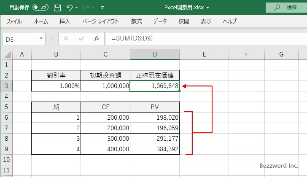Click cell with value 198,020
Viewport: 307px width, 177px height.
click(x=155, y=118)
